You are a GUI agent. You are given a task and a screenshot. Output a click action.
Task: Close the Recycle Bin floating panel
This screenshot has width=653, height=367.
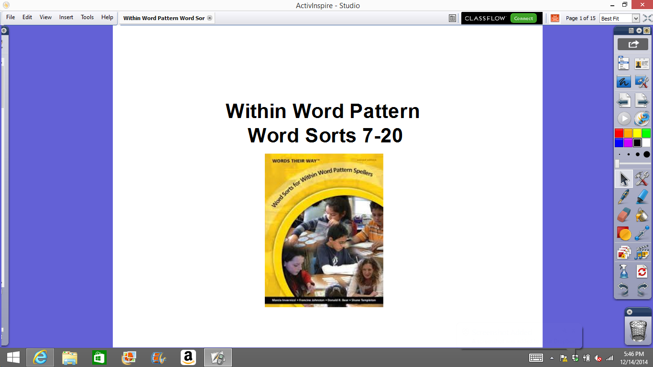coord(630,312)
